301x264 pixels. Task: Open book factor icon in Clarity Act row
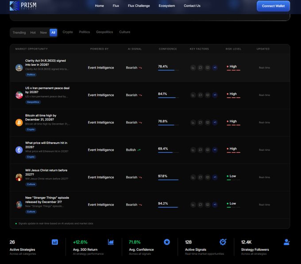208,68
